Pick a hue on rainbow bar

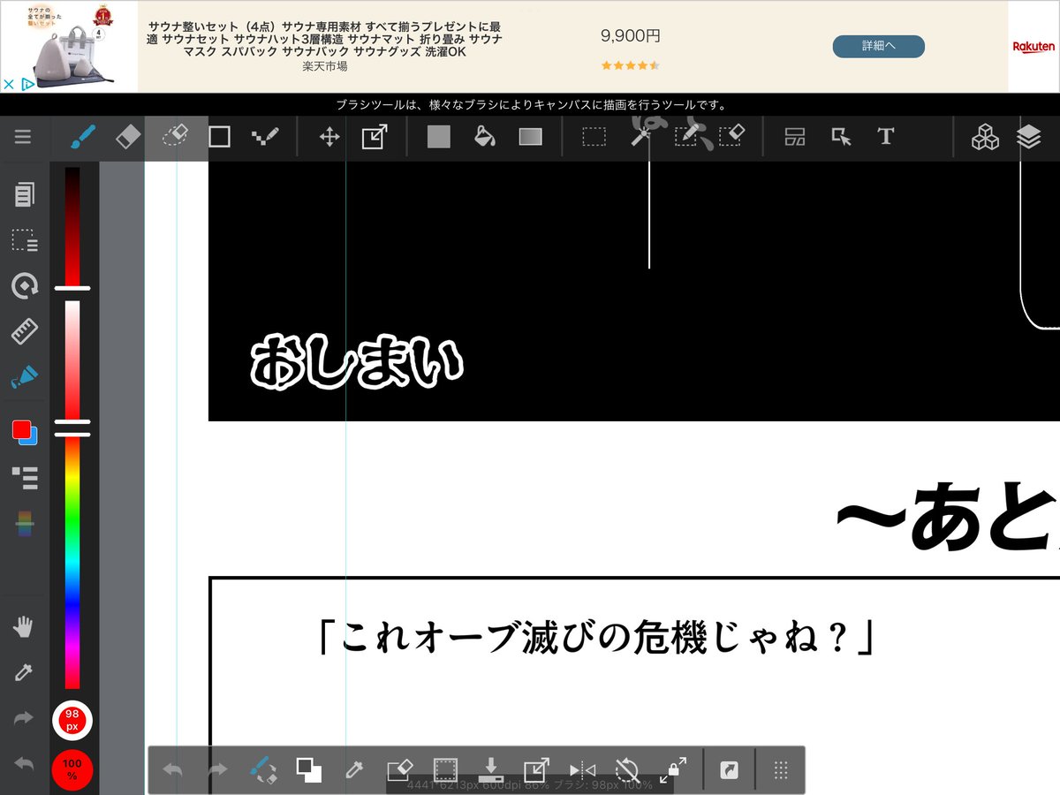(72, 564)
